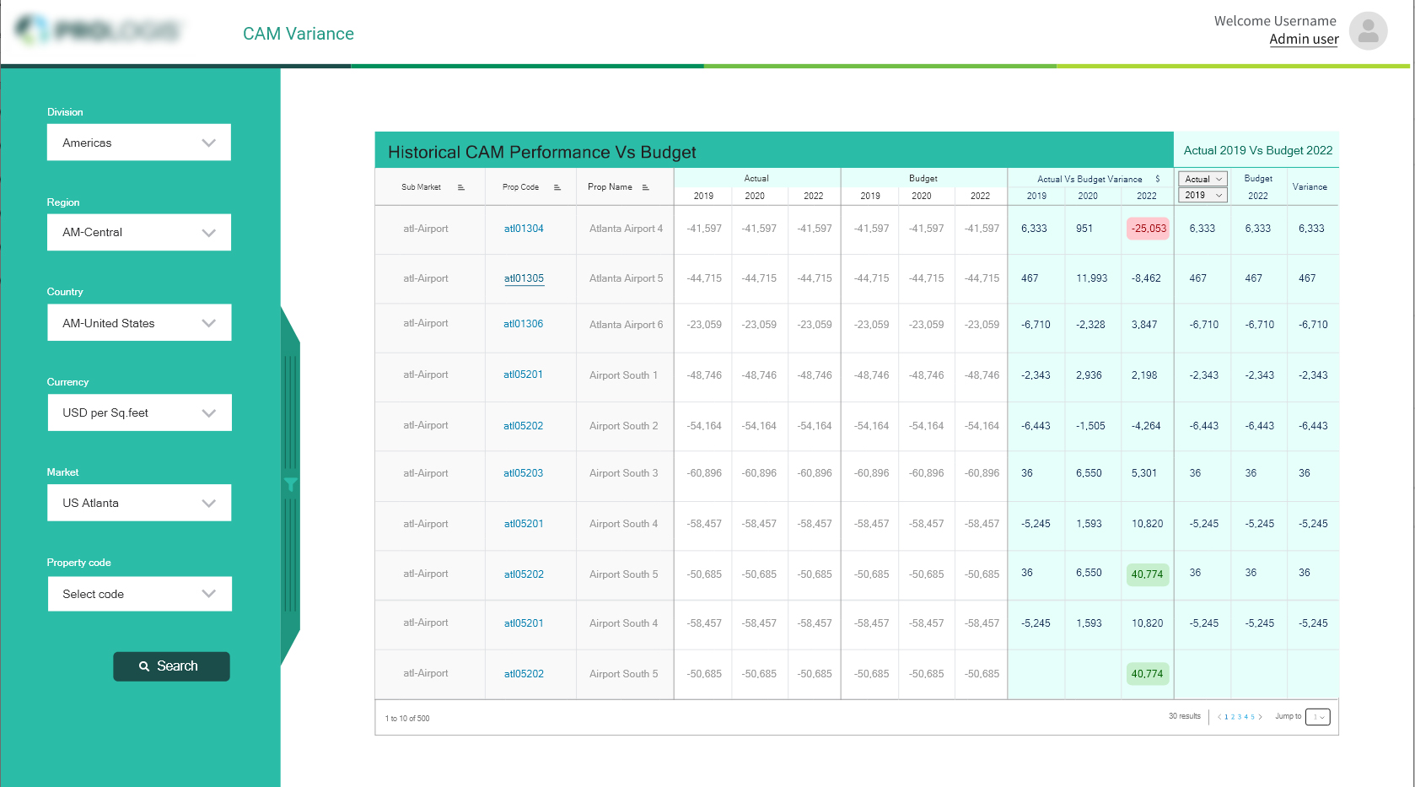Go to next page with right arrow
1415x787 pixels.
point(1260,717)
